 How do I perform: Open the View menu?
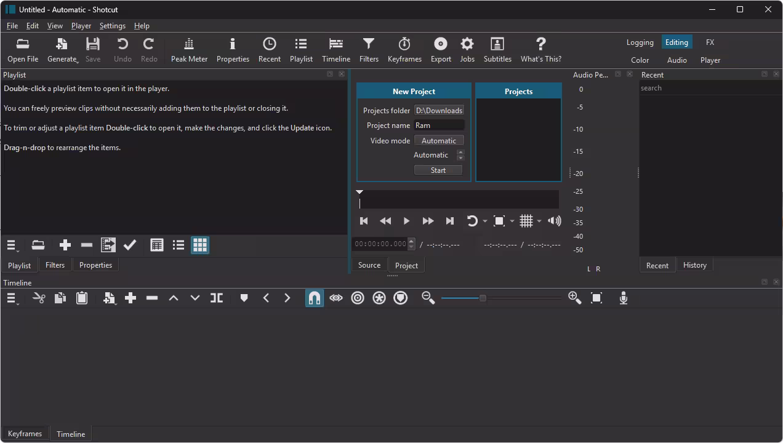(55, 26)
